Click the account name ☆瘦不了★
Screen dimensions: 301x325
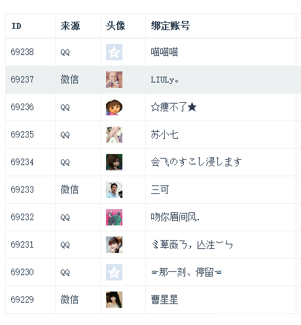(173, 107)
